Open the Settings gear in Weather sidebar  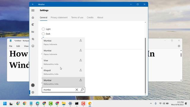[33, 92]
